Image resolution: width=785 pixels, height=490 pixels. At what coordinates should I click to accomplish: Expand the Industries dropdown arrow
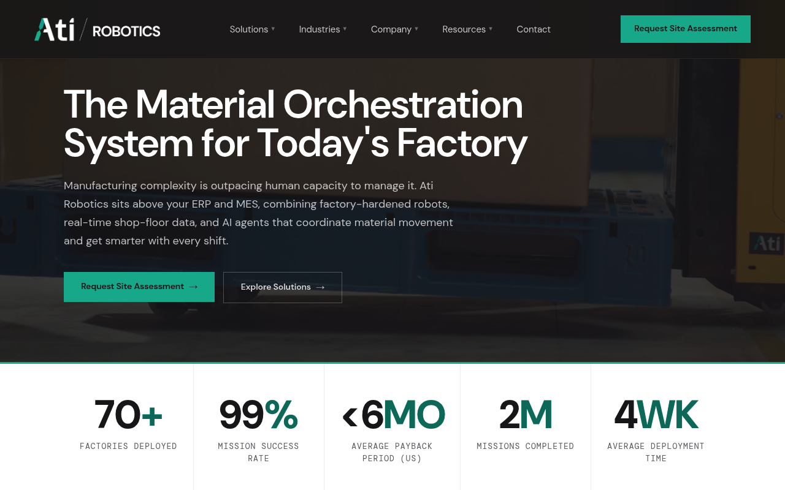coord(345,29)
